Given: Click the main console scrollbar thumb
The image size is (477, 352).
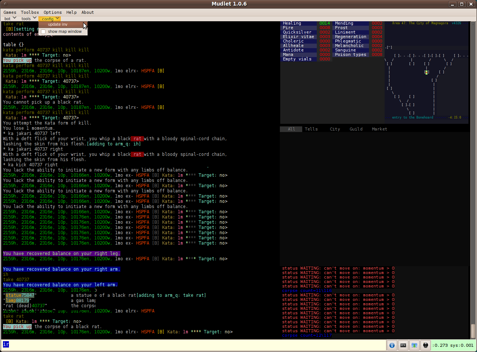Looking at the screenshot, I should pyautogui.click(x=473, y=331).
